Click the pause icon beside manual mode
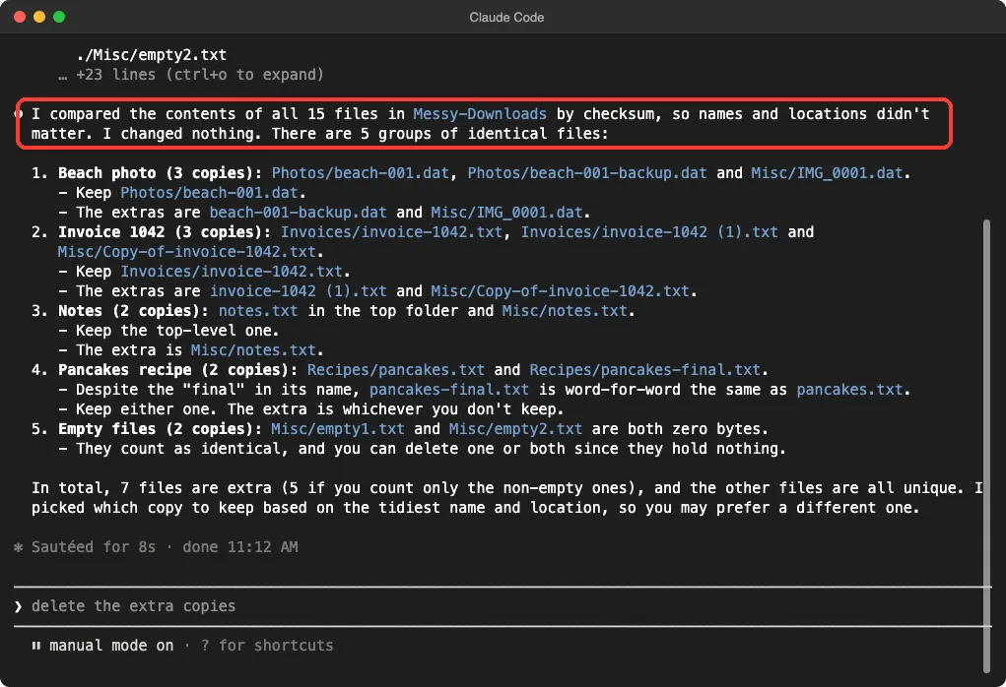 (35, 646)
